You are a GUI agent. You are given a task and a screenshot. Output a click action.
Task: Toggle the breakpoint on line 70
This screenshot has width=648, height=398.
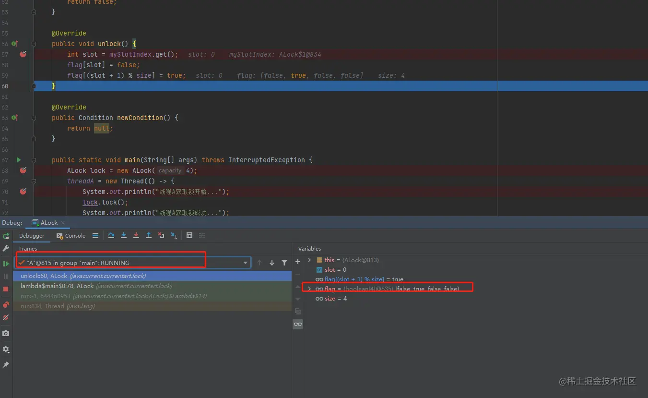point(23,192)
